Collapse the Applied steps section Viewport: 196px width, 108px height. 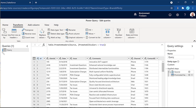[x=166, y=69]
